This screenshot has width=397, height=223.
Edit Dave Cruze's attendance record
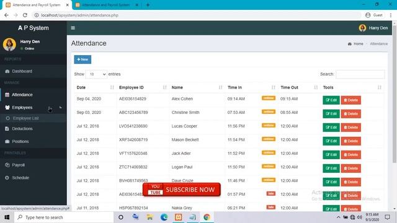pyautogui.click(x=331, y=182)
